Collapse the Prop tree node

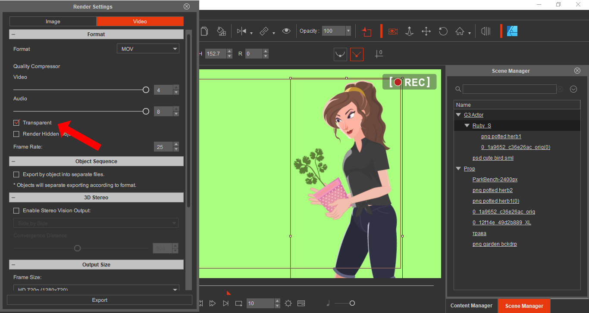click(x=458, y=169)
